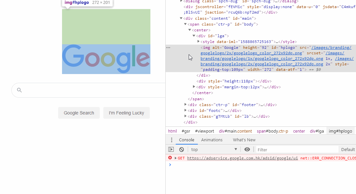Screen dimensions: 356x194
Task: Expand the dialog spch-dlg node
Action: click(x=181, y=1)
